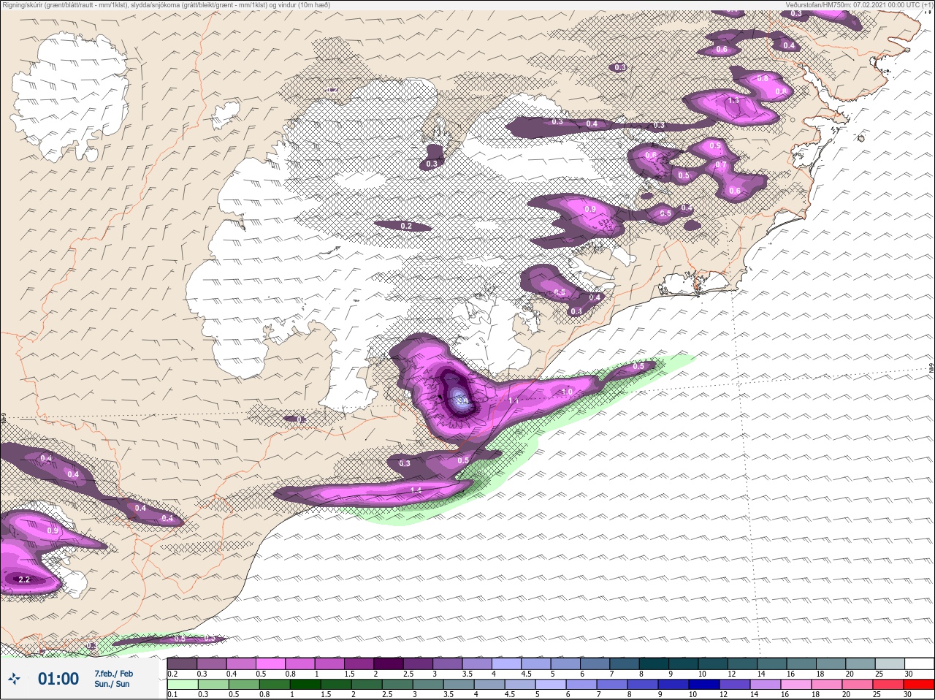This screenshot has height=700, width=935.
Task: Click the date label 7.feb./Feb Sun./Sun
Action: (x=113, y=679)
